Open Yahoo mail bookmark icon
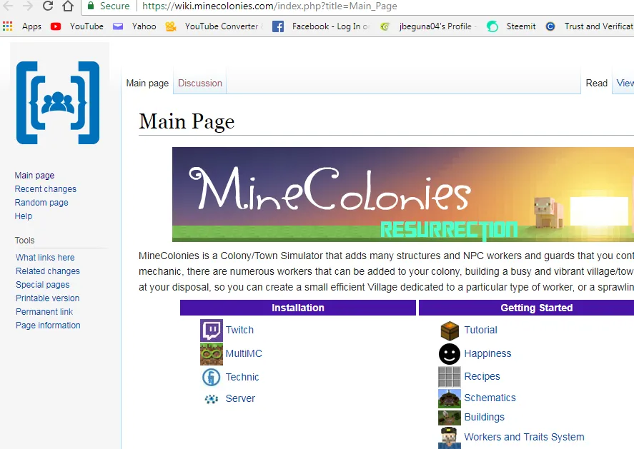The image size is (634, 449). point(118,26)
